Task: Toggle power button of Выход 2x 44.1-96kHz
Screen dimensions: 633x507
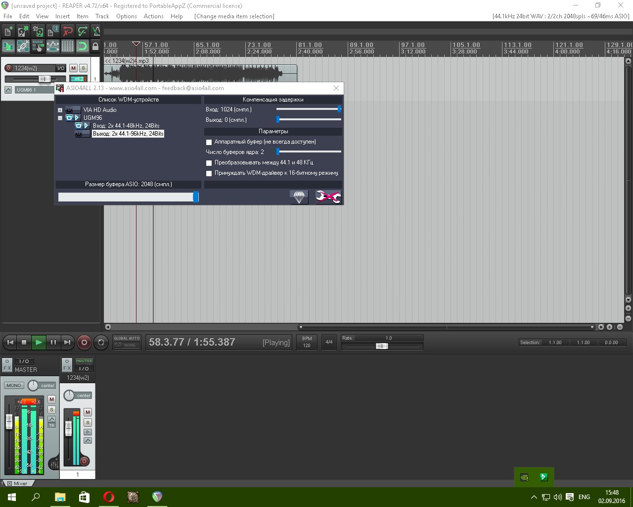Action: tap(79, 134)
